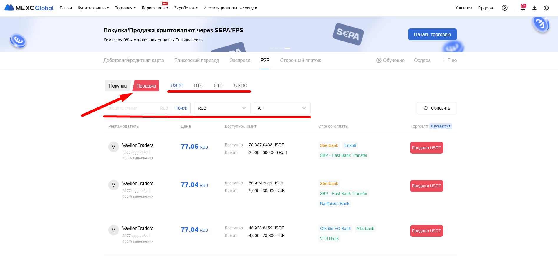This screenshot has width=558, height=257.
Task: Open the All payment methods dropdown
Action: click(x=282, y=108)
